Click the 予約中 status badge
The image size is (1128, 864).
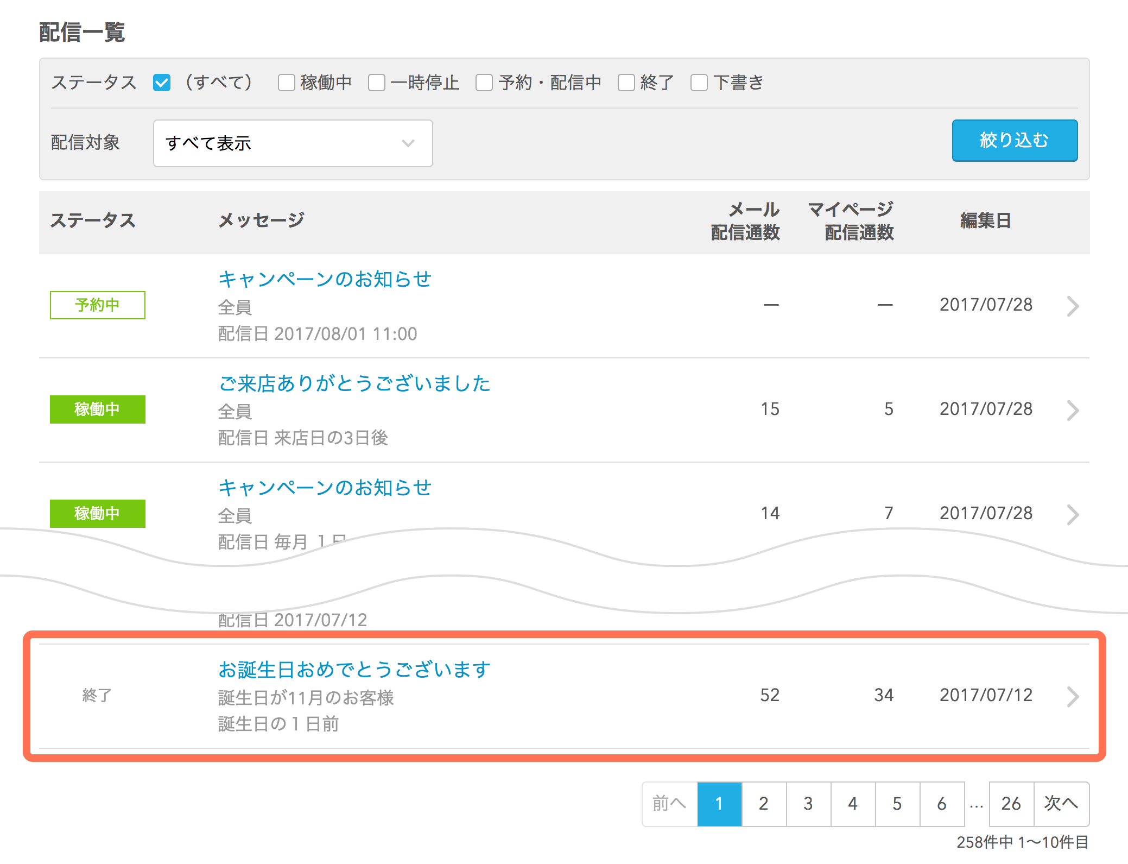click(x=97, y=305)
